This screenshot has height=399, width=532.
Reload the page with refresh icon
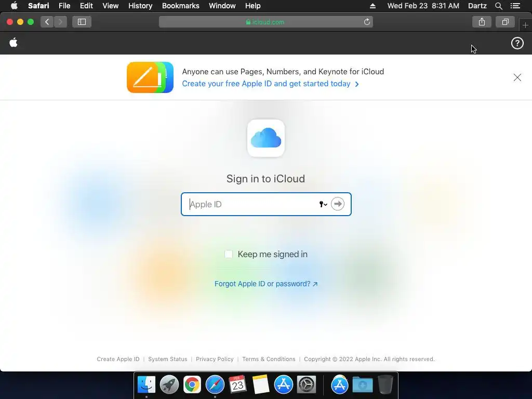367,22
